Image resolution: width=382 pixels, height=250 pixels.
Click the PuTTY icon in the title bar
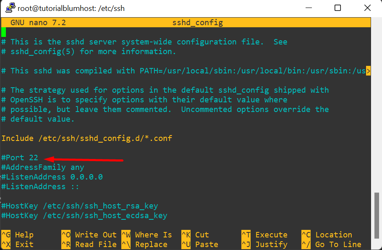[x=10, y=8]
